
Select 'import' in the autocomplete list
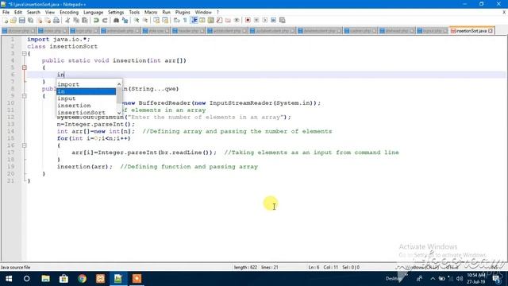point(87,84)
